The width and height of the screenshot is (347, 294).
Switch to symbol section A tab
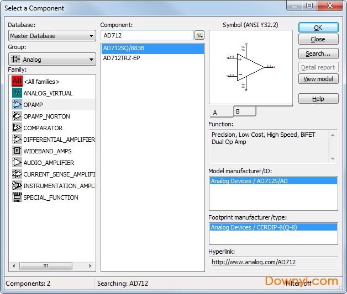220,112
